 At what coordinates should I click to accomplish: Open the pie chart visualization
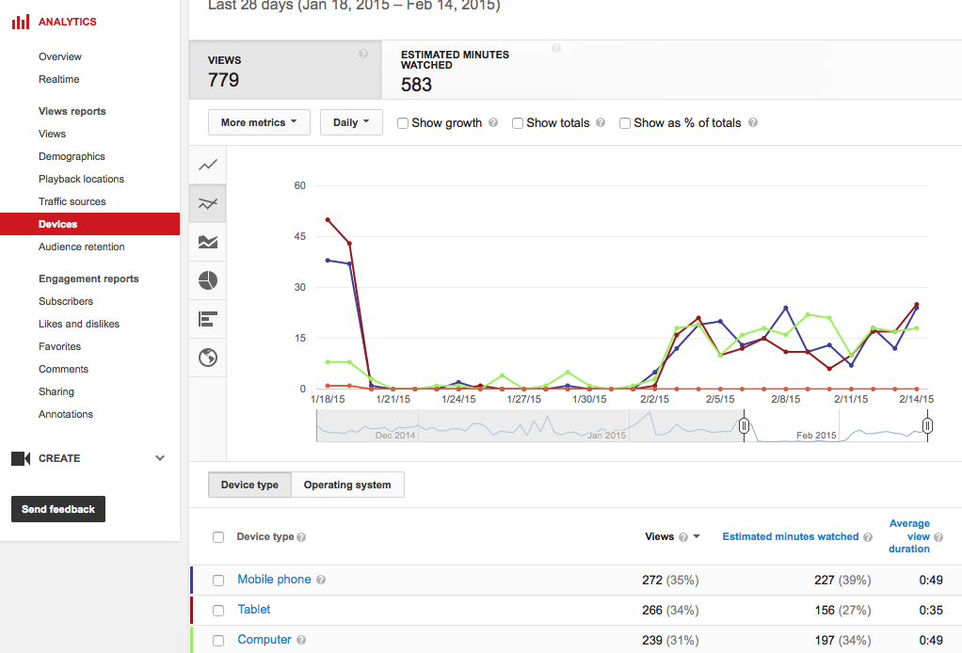click(x=207, y=279)
